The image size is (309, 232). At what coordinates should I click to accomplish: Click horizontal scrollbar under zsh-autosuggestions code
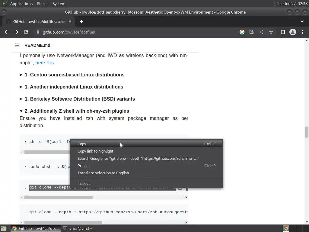coord(63,223)
